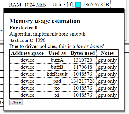Viewport: 129px width, 114px height.
Task: Click the 1179648 bytes value
Action: (83, 67)
